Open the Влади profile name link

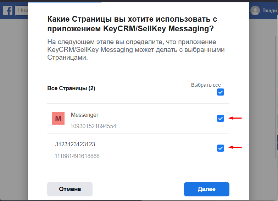pyautogui.click(x=269, y=10)
